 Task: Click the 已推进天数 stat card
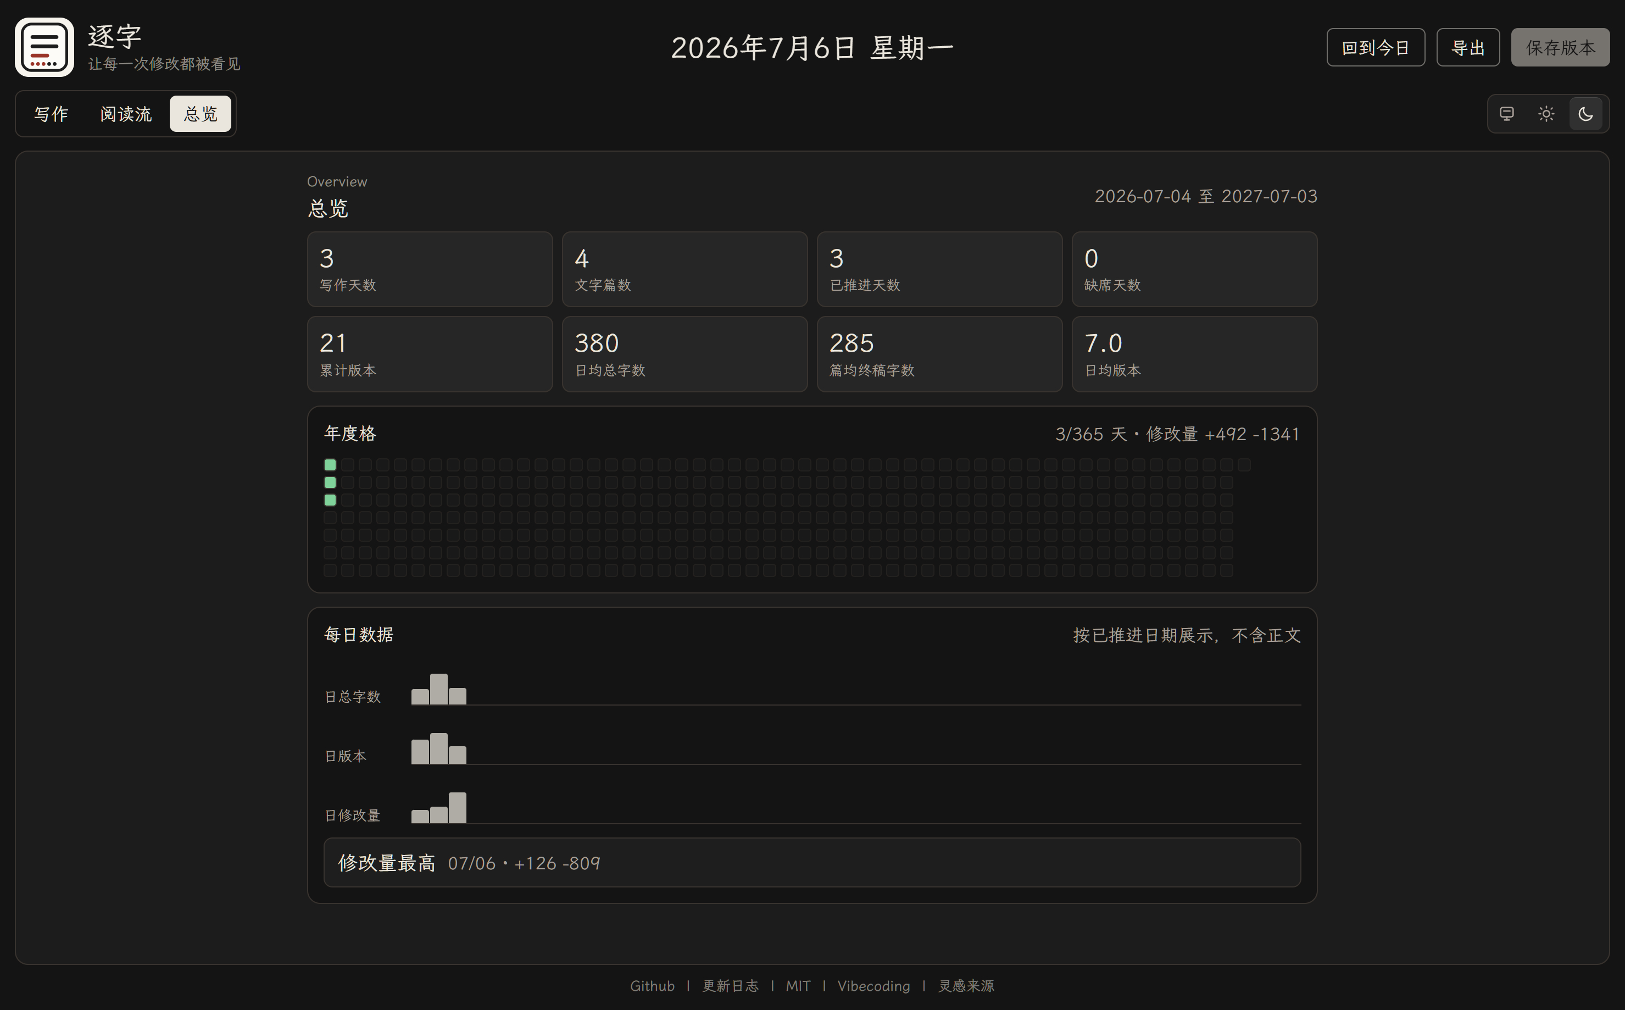coord(939,269)
